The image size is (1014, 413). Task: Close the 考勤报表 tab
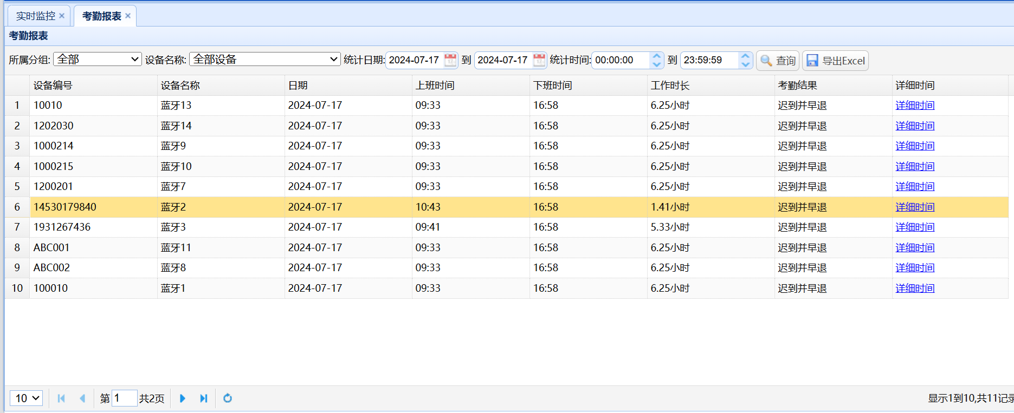[x=128, y=16]
